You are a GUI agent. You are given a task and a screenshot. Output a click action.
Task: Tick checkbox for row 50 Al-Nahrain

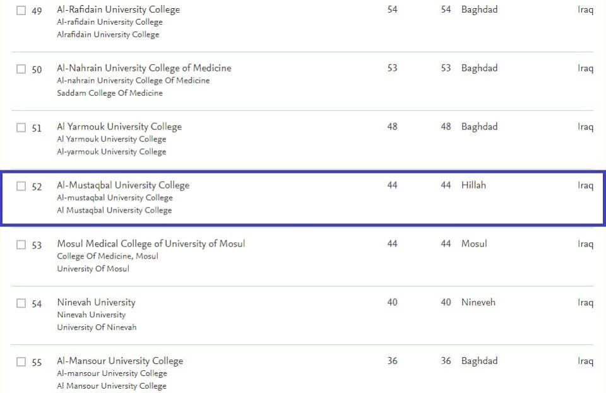[x=21, y=69]
